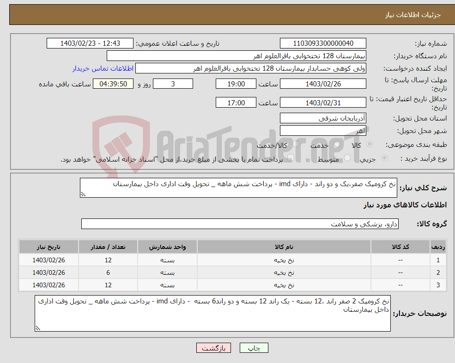Click the general need description text area
455x363 pixels.
(238, 188)
